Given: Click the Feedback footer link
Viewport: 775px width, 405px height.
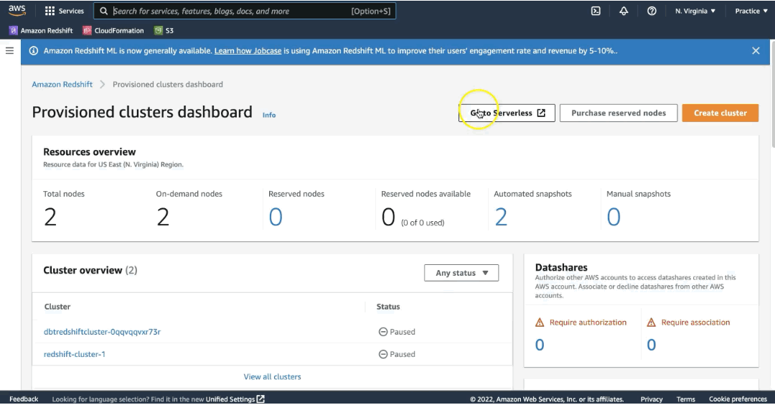Looking at the screenshot, I should pos(24,399).
